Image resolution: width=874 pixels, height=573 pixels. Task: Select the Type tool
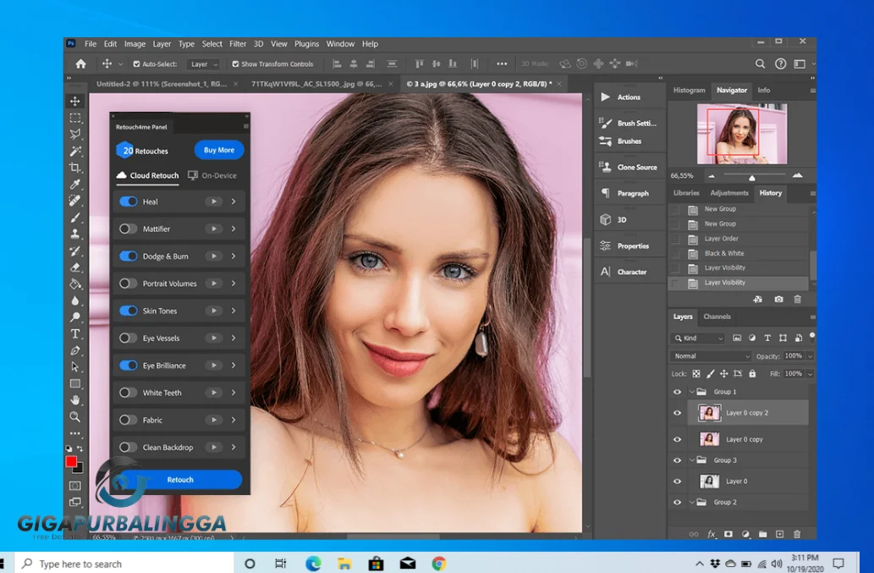(74, 333)
